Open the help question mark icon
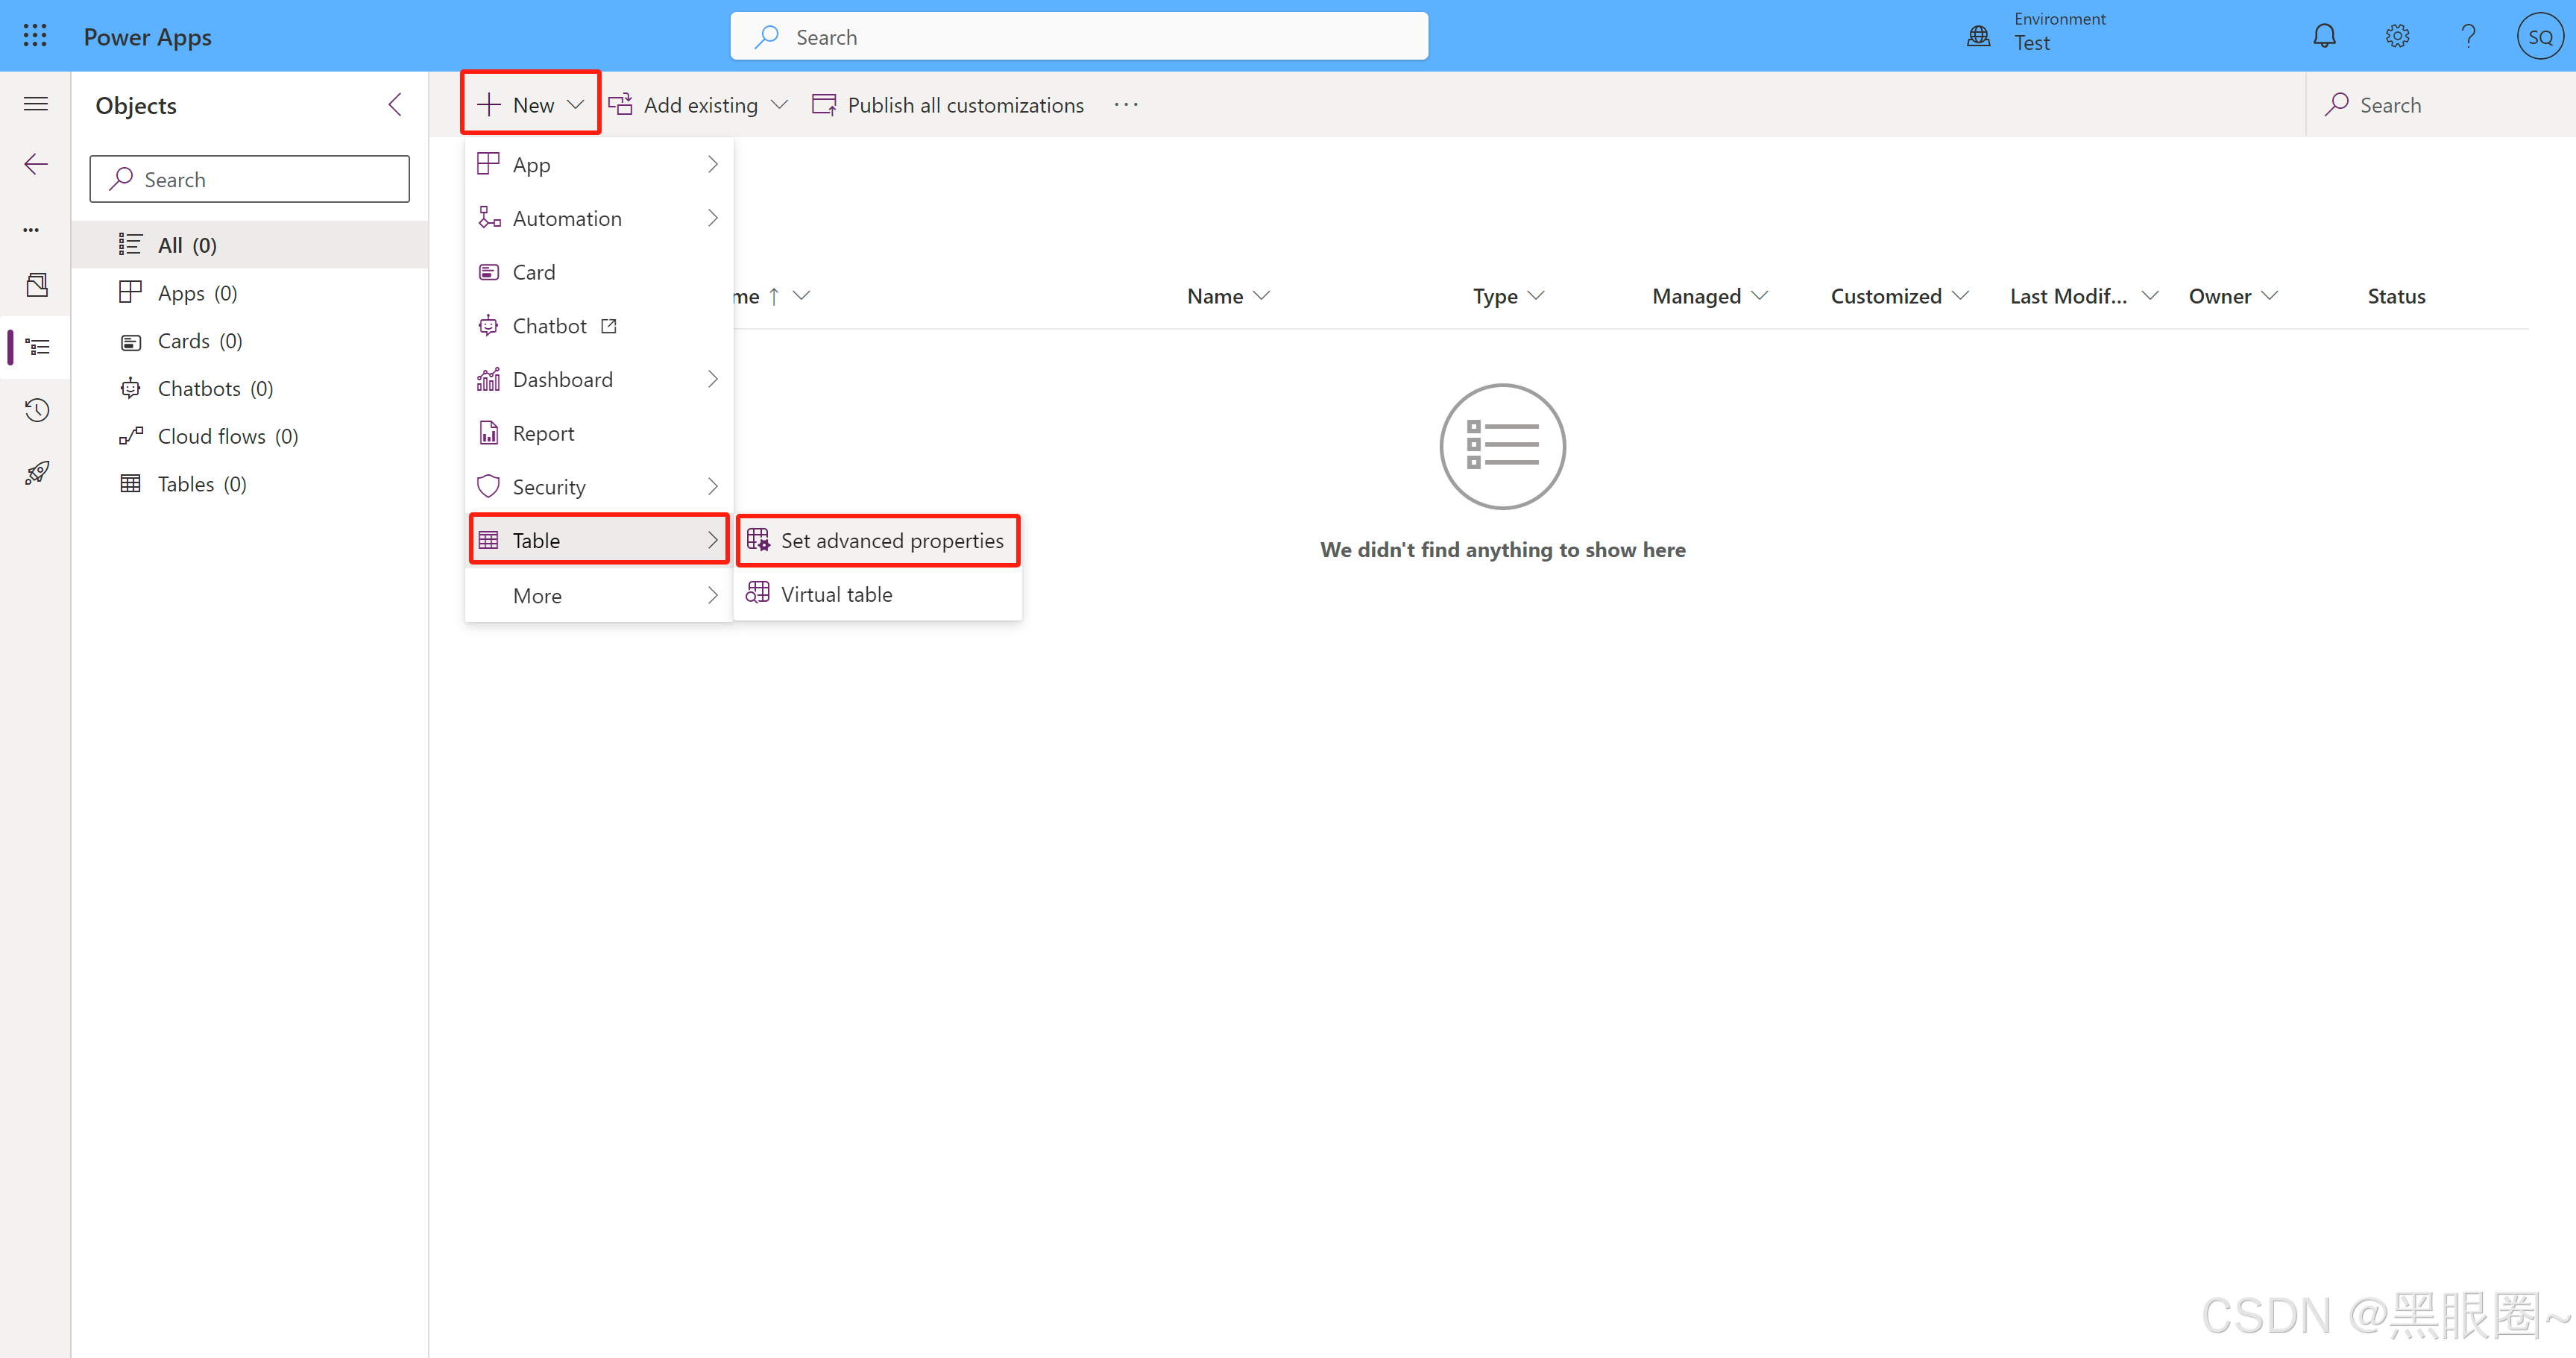This screenshot has width=2576, height=1358. pos(2469,35)
